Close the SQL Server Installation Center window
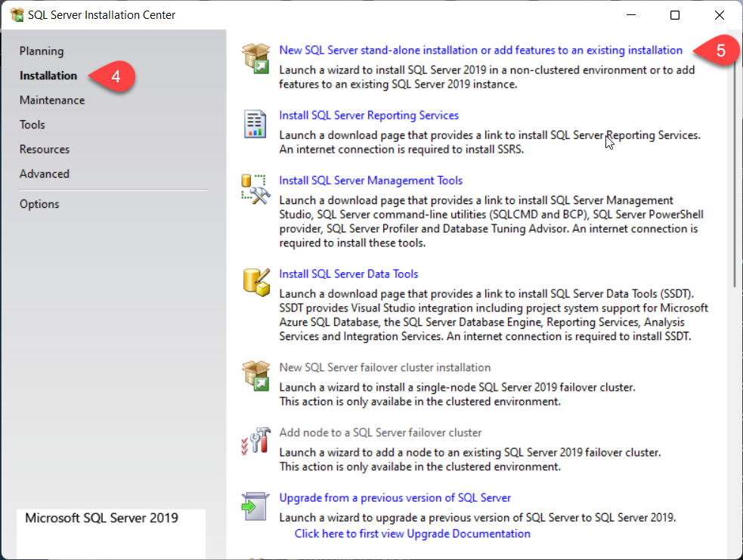 720,15
